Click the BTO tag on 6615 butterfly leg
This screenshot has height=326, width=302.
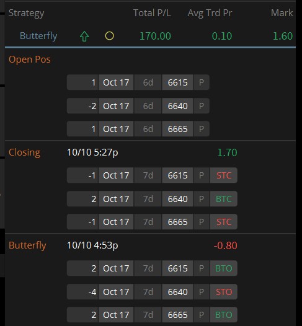coord(224,268)
